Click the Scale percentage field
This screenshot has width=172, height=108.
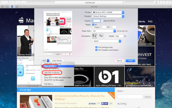tap(119, 36)
